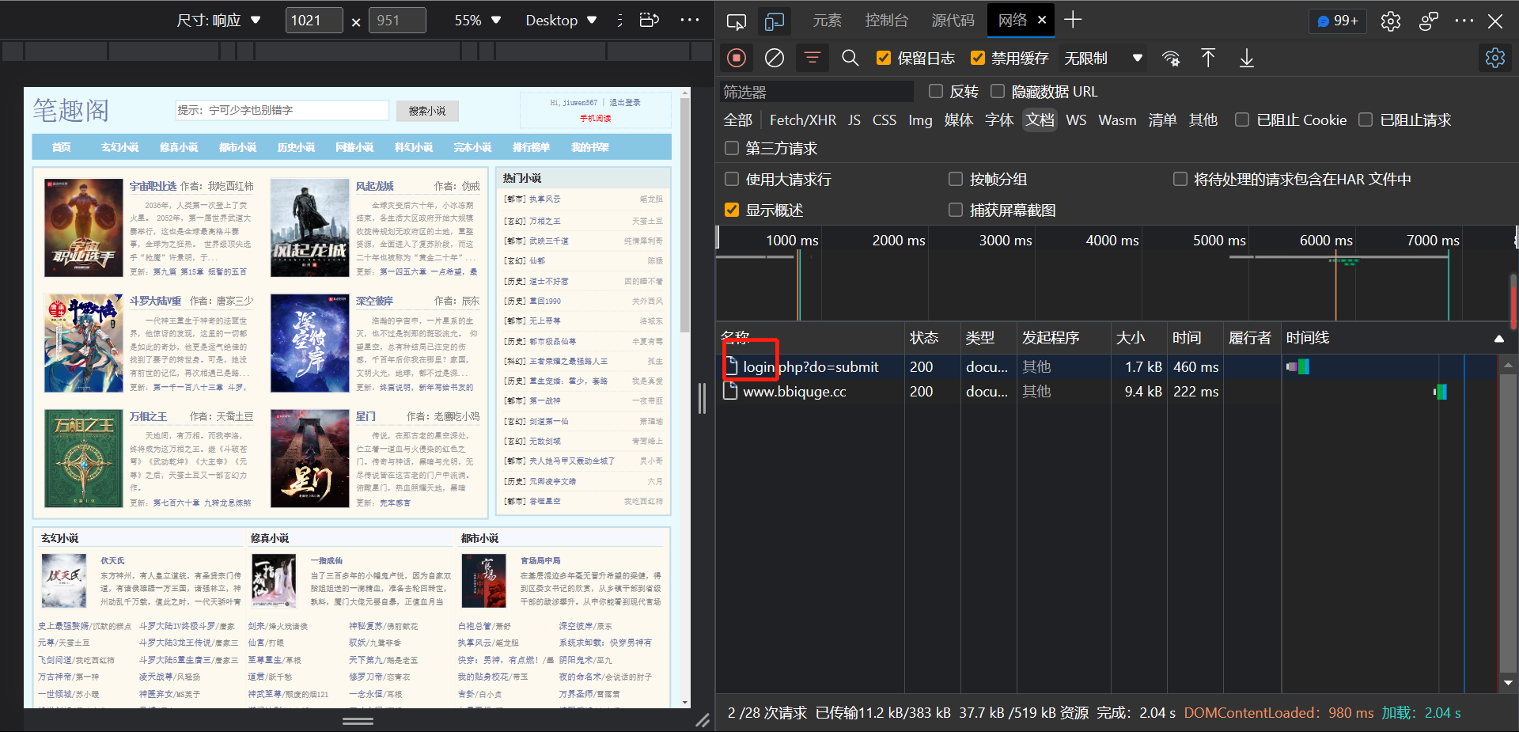Switch to the 源代码 tab

[953, 21]
